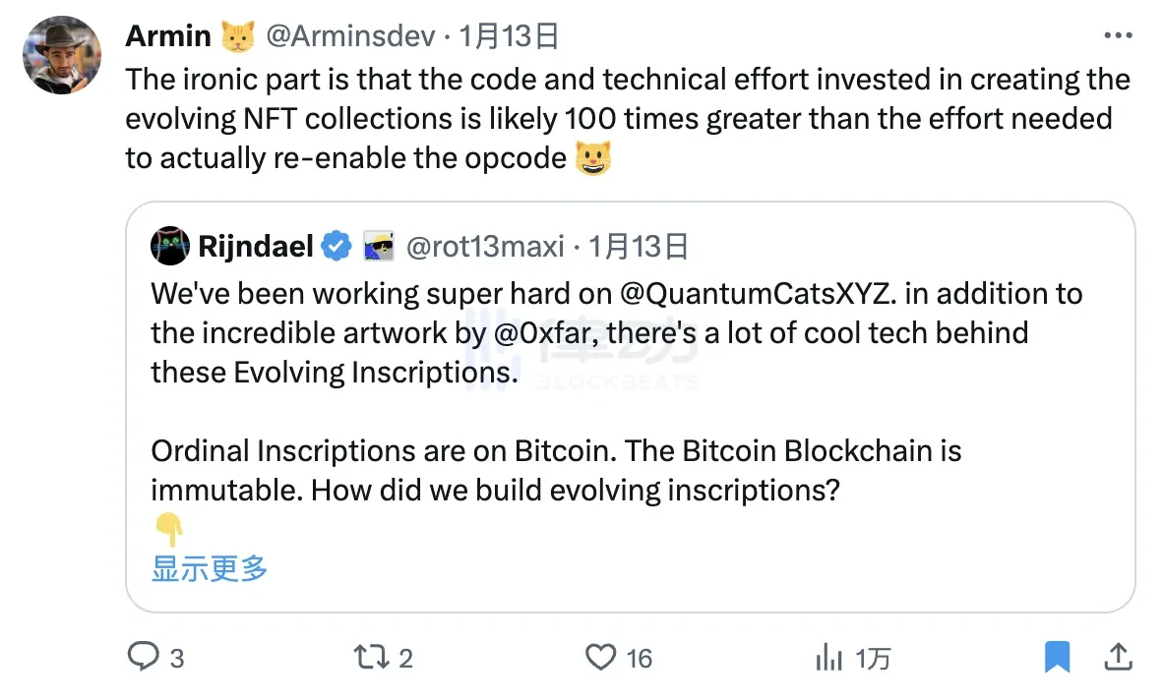1163x700 pixels.
Task: Open the @rot13maxi handle
Action: (x=484, y=246)
